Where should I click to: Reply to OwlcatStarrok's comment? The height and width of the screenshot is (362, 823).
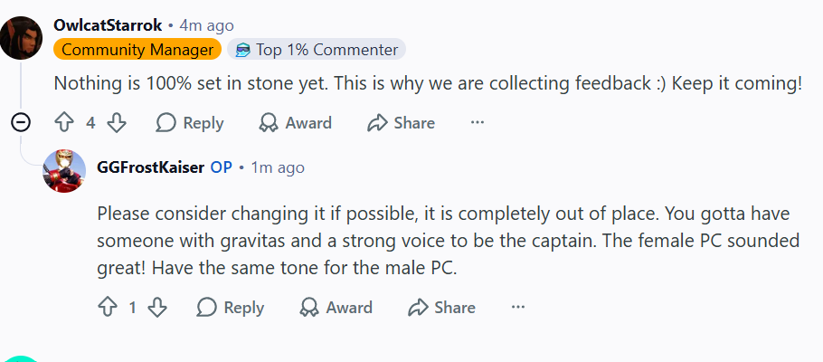190,123
